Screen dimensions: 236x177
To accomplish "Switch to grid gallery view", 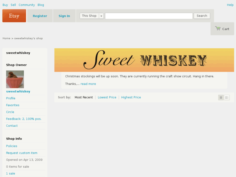I will click(x=221, y=98).
